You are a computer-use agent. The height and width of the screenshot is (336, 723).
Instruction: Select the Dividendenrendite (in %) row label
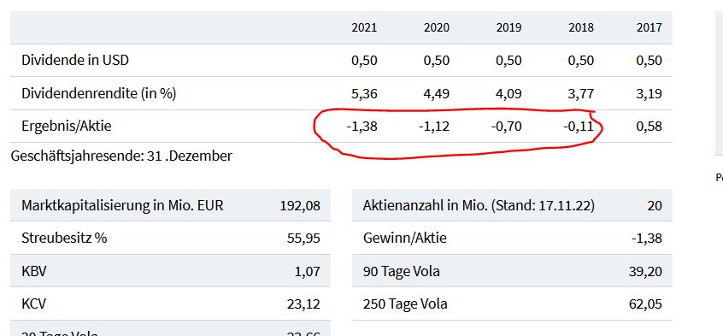tap(98, 94)
